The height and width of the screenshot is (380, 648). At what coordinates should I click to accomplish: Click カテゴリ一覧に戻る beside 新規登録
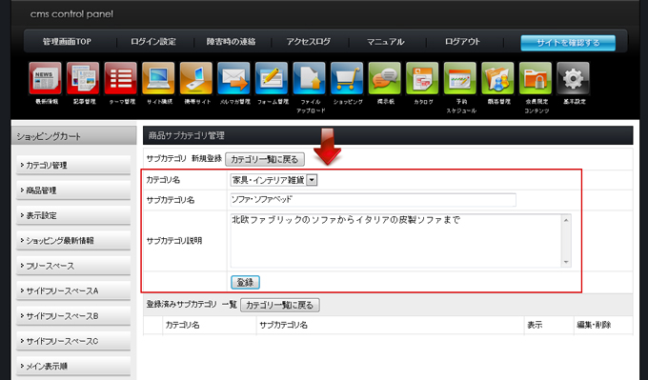(265, 159)
